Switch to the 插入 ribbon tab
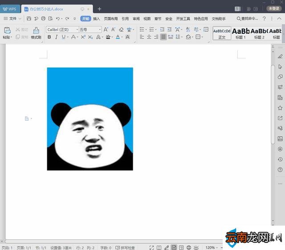The height and width of the screenshot is (250, 285). [x=97, y=19]
